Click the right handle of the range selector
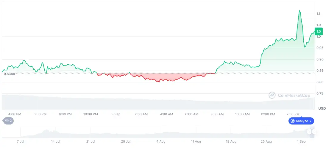 [x=314, y=132]
